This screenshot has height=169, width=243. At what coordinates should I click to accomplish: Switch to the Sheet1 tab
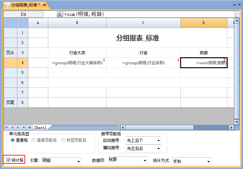pos(40,127)
